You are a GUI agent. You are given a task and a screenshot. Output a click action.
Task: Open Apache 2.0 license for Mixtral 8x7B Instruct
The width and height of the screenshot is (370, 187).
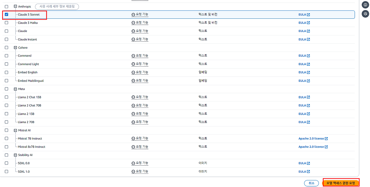click(x=313, y=147)
